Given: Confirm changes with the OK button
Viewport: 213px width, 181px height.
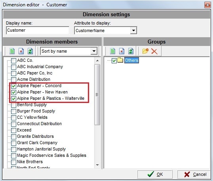Looking at the screenshot, I should point(155,174).
